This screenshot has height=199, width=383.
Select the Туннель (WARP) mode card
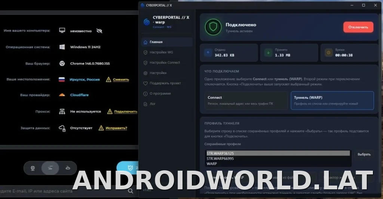point(332,101)
